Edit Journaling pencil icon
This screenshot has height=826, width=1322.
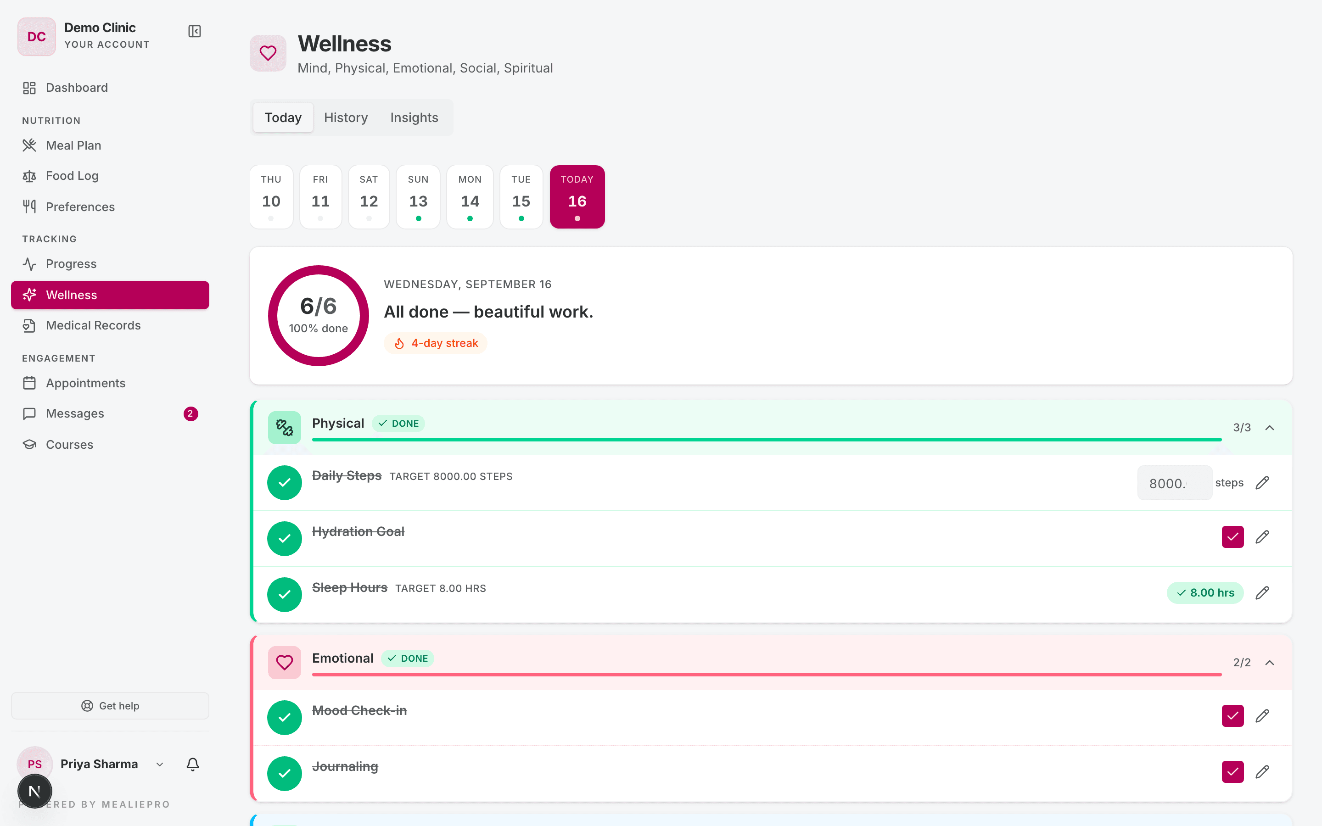click(1262, 772)
